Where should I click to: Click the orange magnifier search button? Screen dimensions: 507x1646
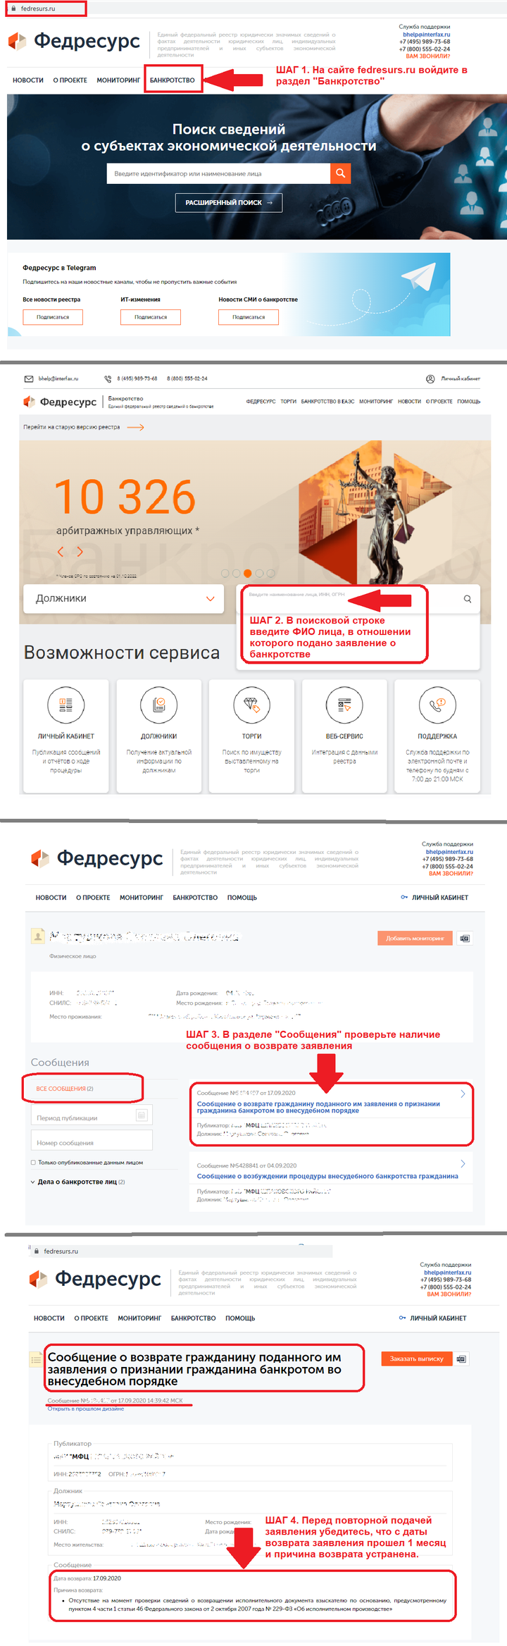[x=340, y=173]
